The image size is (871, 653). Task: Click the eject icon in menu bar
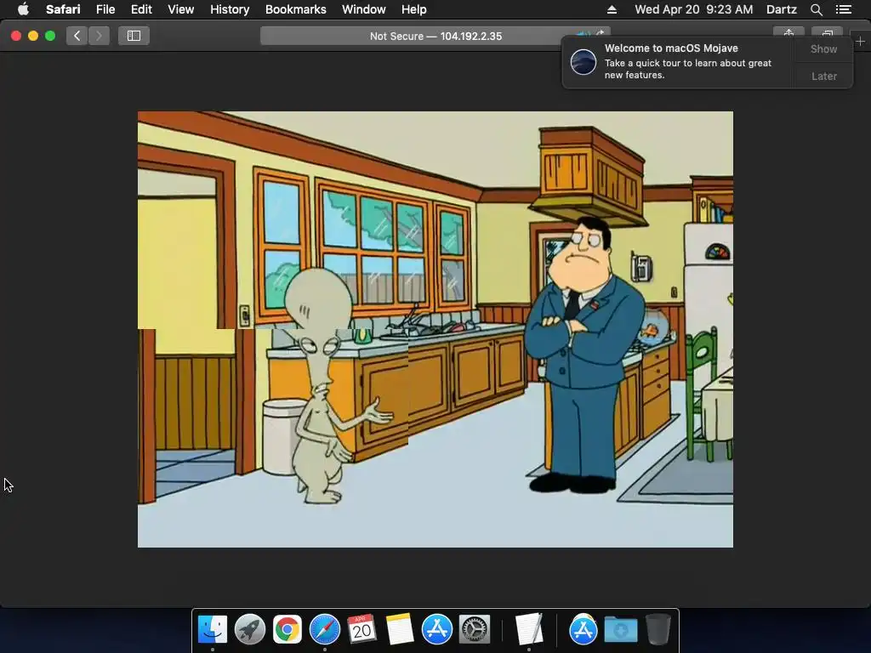(611, 9)
